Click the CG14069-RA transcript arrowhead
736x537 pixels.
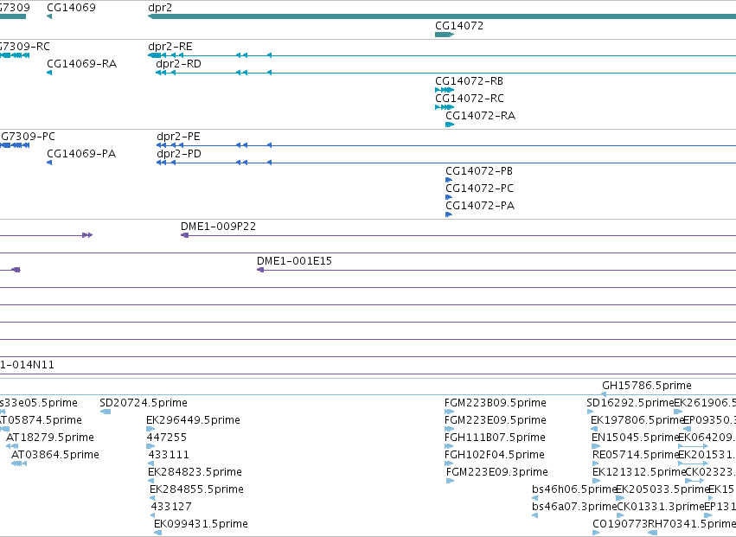(x=49, y=73)
